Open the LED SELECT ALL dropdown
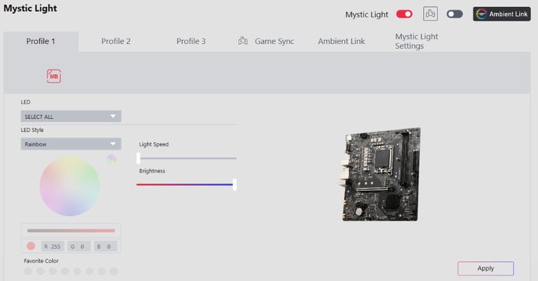 (71, 116)
